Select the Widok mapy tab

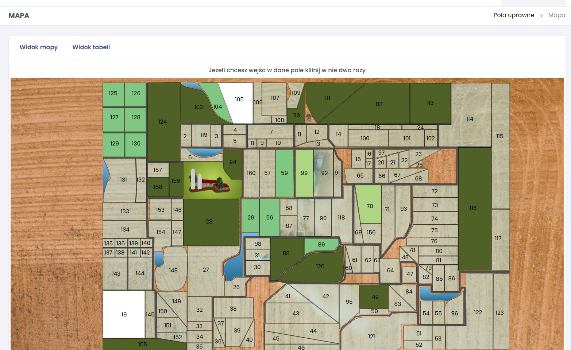[x=39, y=47]
